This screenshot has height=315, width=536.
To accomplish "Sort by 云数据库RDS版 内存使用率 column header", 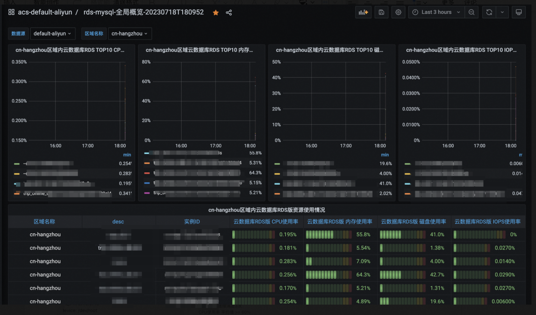I will 340,221.
